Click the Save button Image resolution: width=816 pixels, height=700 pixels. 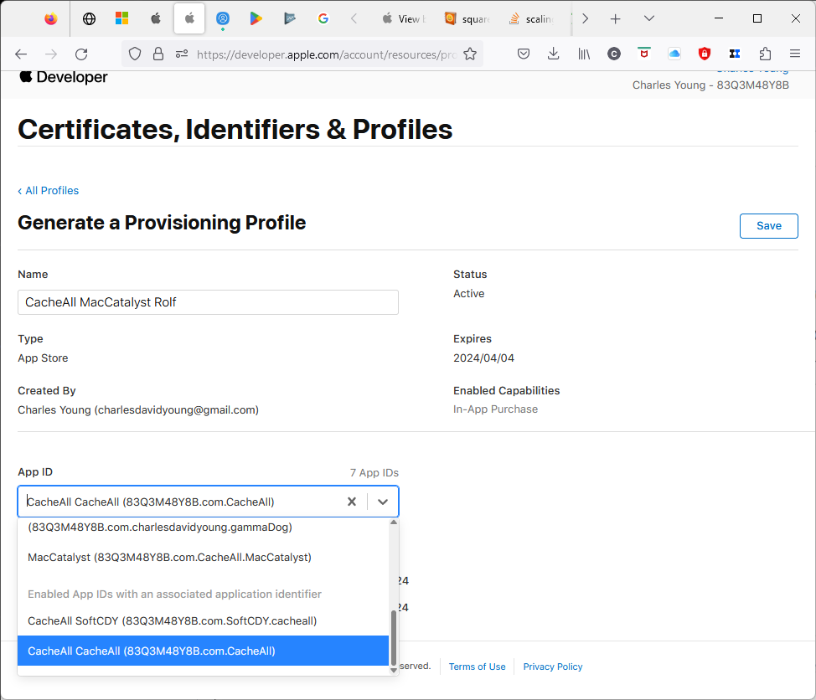768,225
